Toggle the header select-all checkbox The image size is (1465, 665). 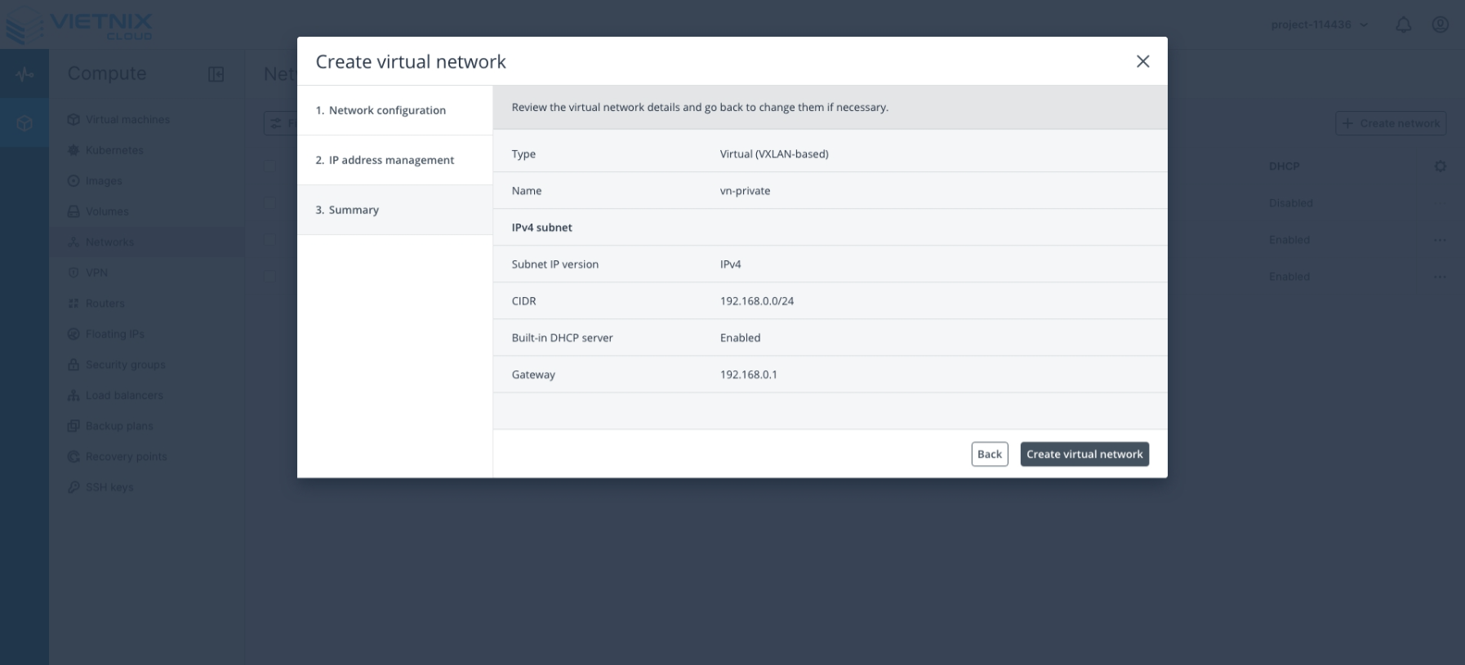pos(270,166)
